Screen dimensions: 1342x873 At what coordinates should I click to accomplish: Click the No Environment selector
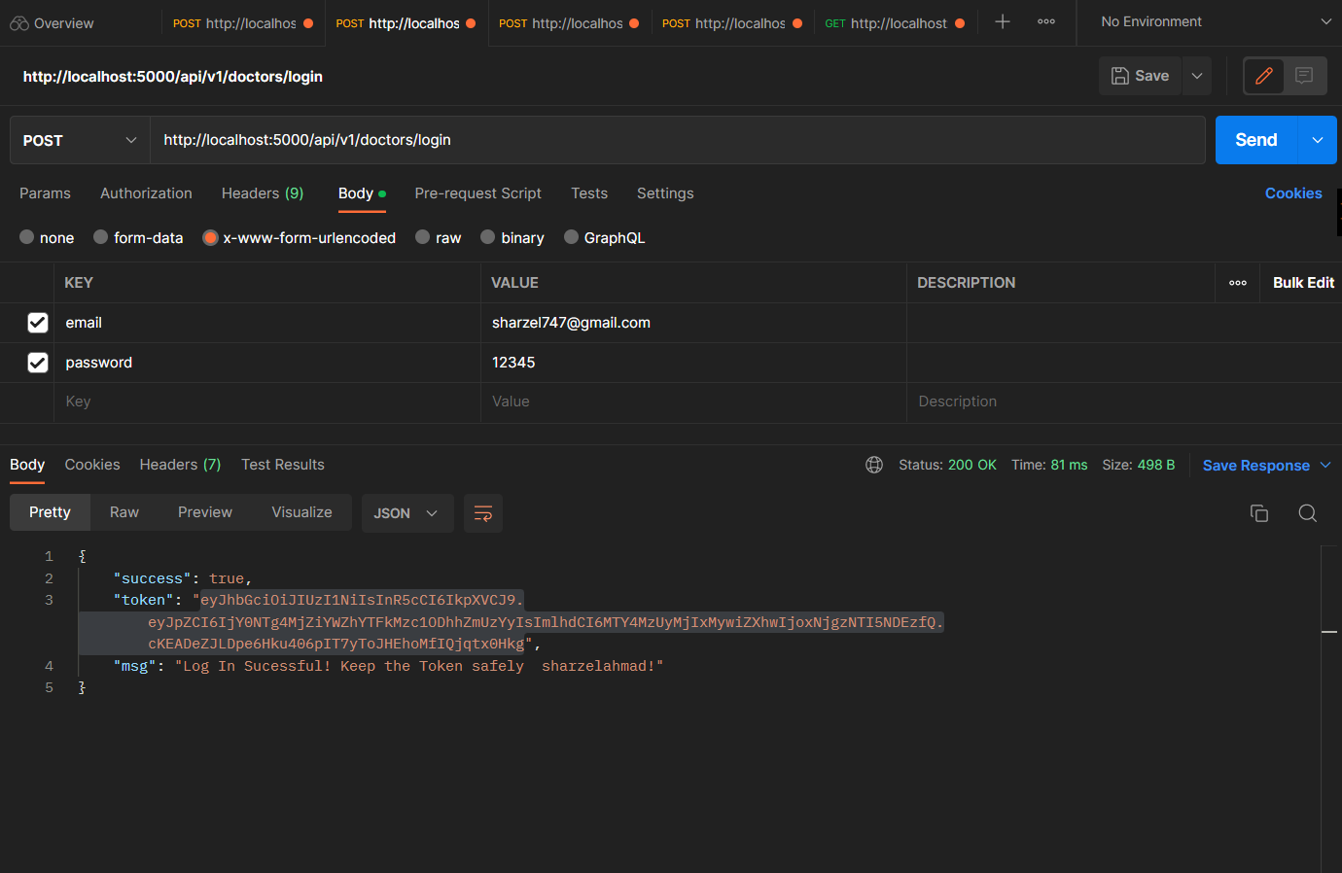1151,21
